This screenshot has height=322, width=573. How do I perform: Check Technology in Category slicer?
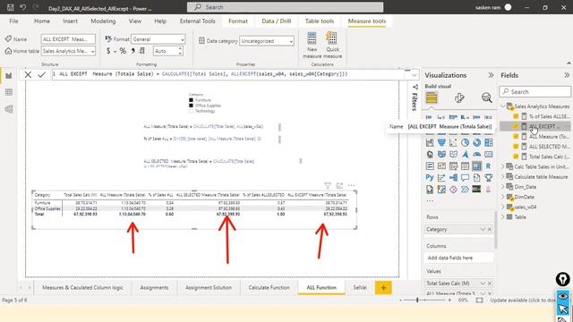(191, 111)
